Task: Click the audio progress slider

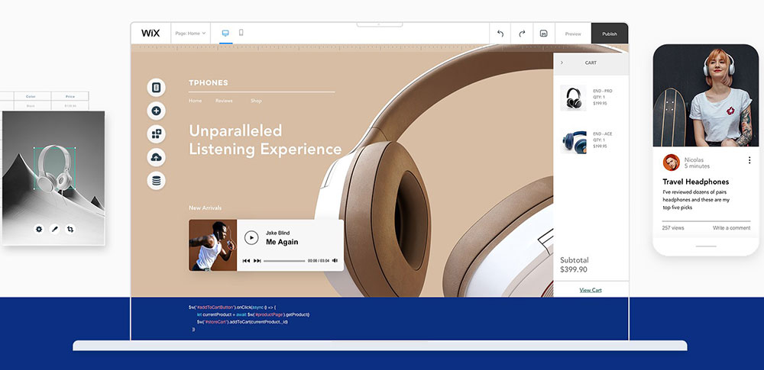Action: pyautogui.click(x=284, y=261)
